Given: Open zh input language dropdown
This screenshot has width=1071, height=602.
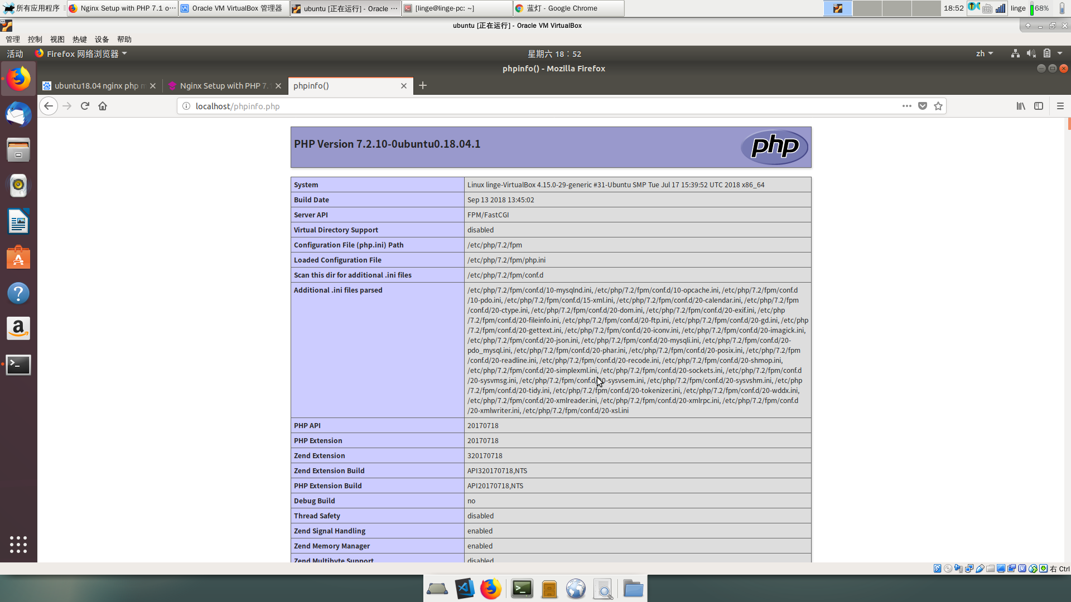Looking at the screenshot, I should tap(984, 54).
